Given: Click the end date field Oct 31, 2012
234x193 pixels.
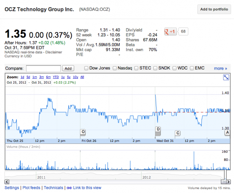Looking at the screenshot, I should point(42,82).
